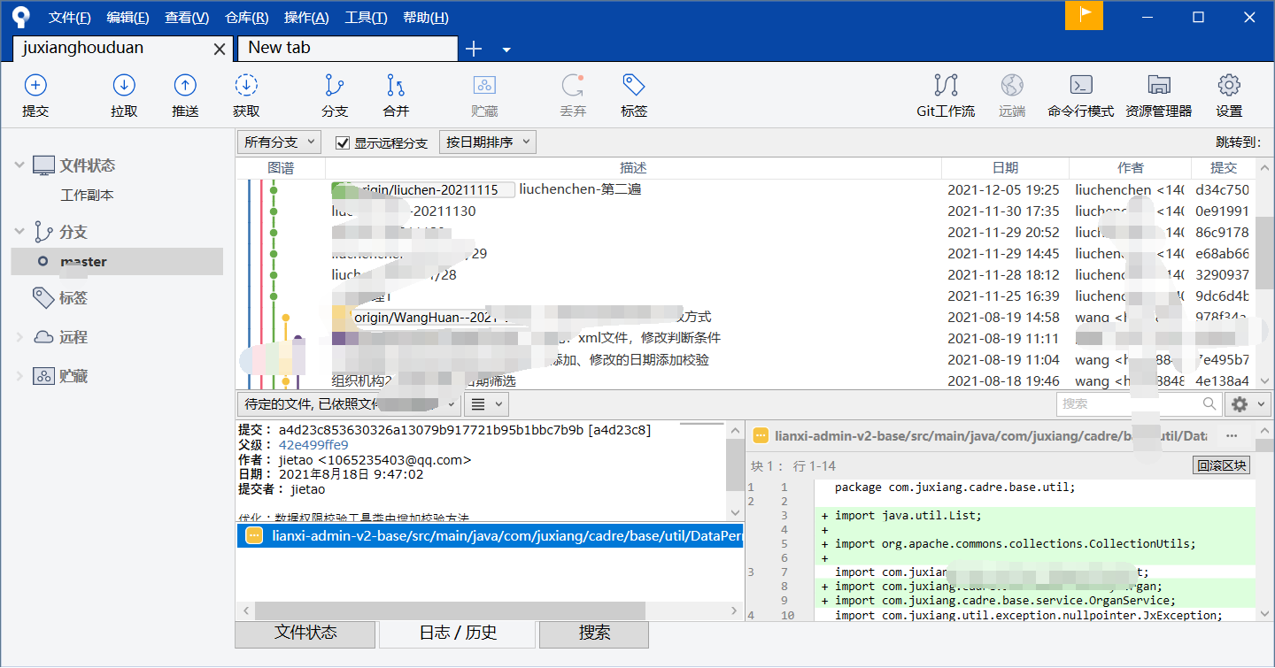Click the orange flag notification icon

(1084, 16)
